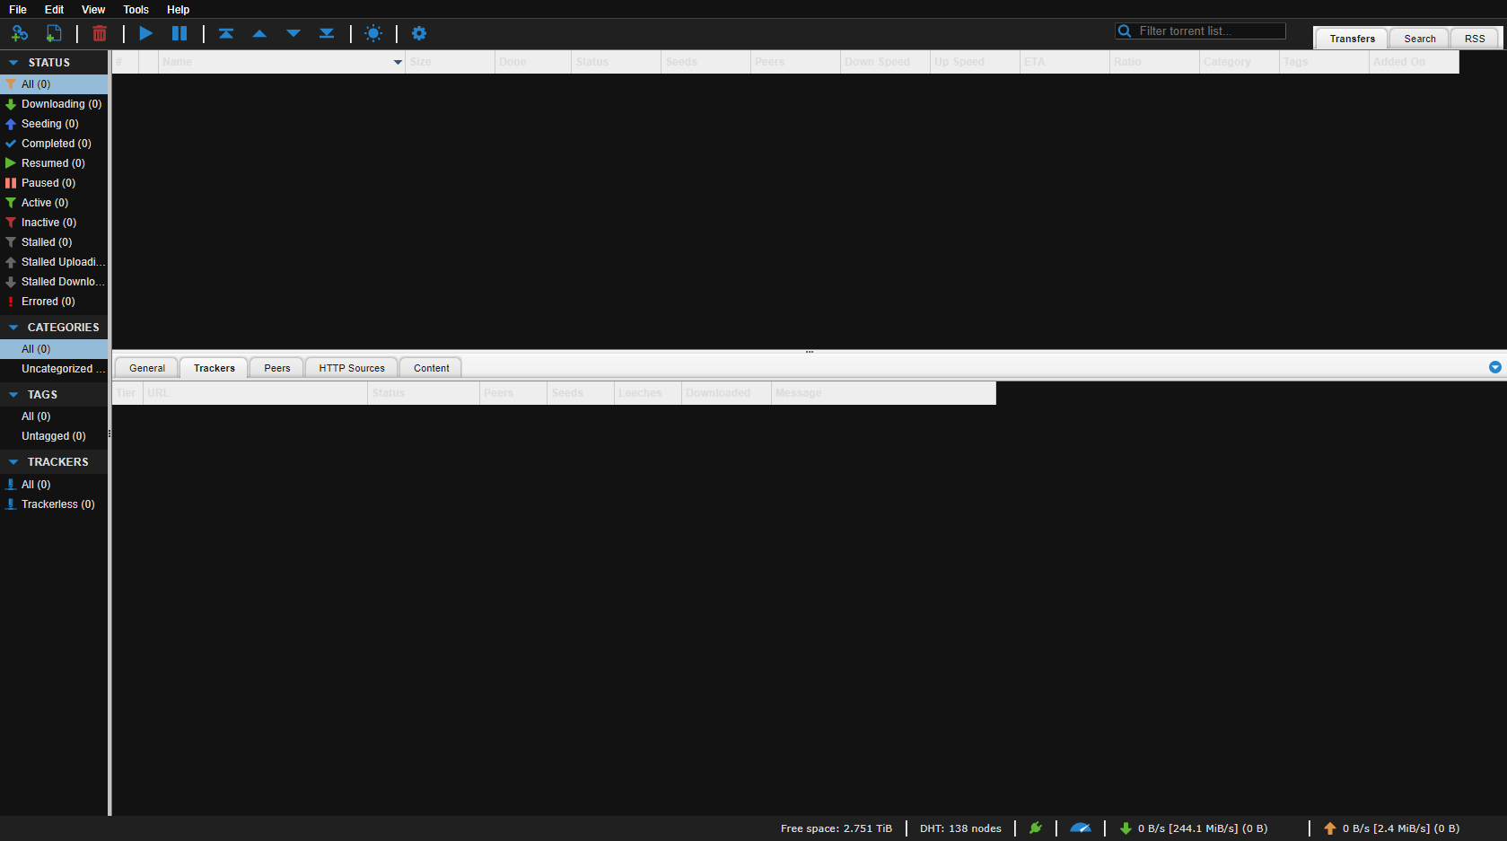Screen dimensions: 1507x841
Task: Toggle alternative speed limits speedometer icon
Action: [1081, 828]
